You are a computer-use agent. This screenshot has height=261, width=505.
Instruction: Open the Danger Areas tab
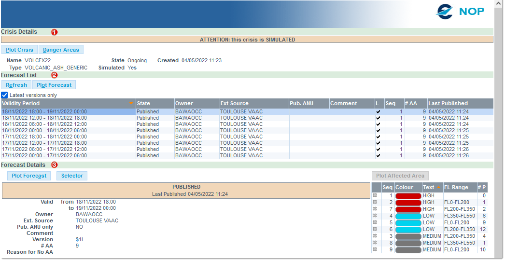pyautogui.click(x=61, y=50)
